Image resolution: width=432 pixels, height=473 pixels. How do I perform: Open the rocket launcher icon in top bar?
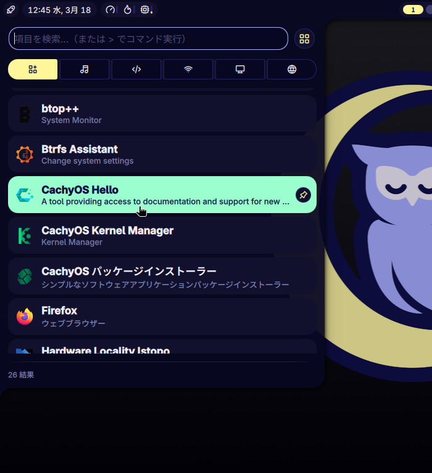(11, 10)
